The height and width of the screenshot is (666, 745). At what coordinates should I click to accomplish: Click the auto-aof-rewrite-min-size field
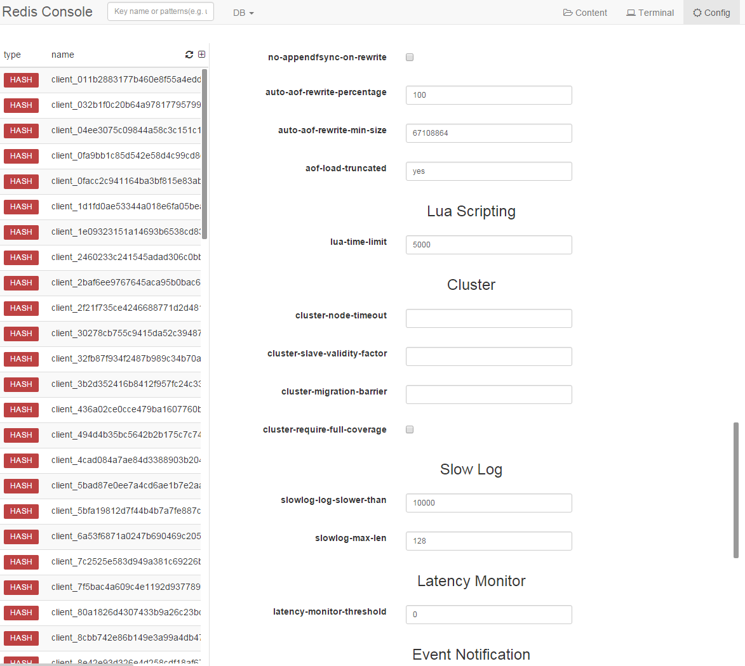(x=489, y=133)
